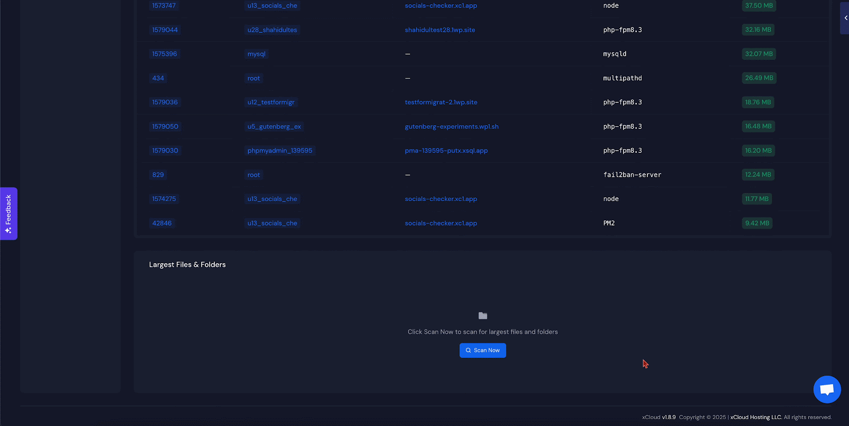
Task: Click the empty folder icon placeholder
Action: click(482, 316)
